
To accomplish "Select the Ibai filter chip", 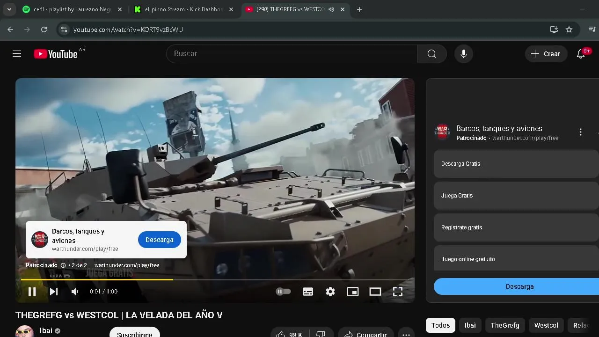I will (470, 325).
